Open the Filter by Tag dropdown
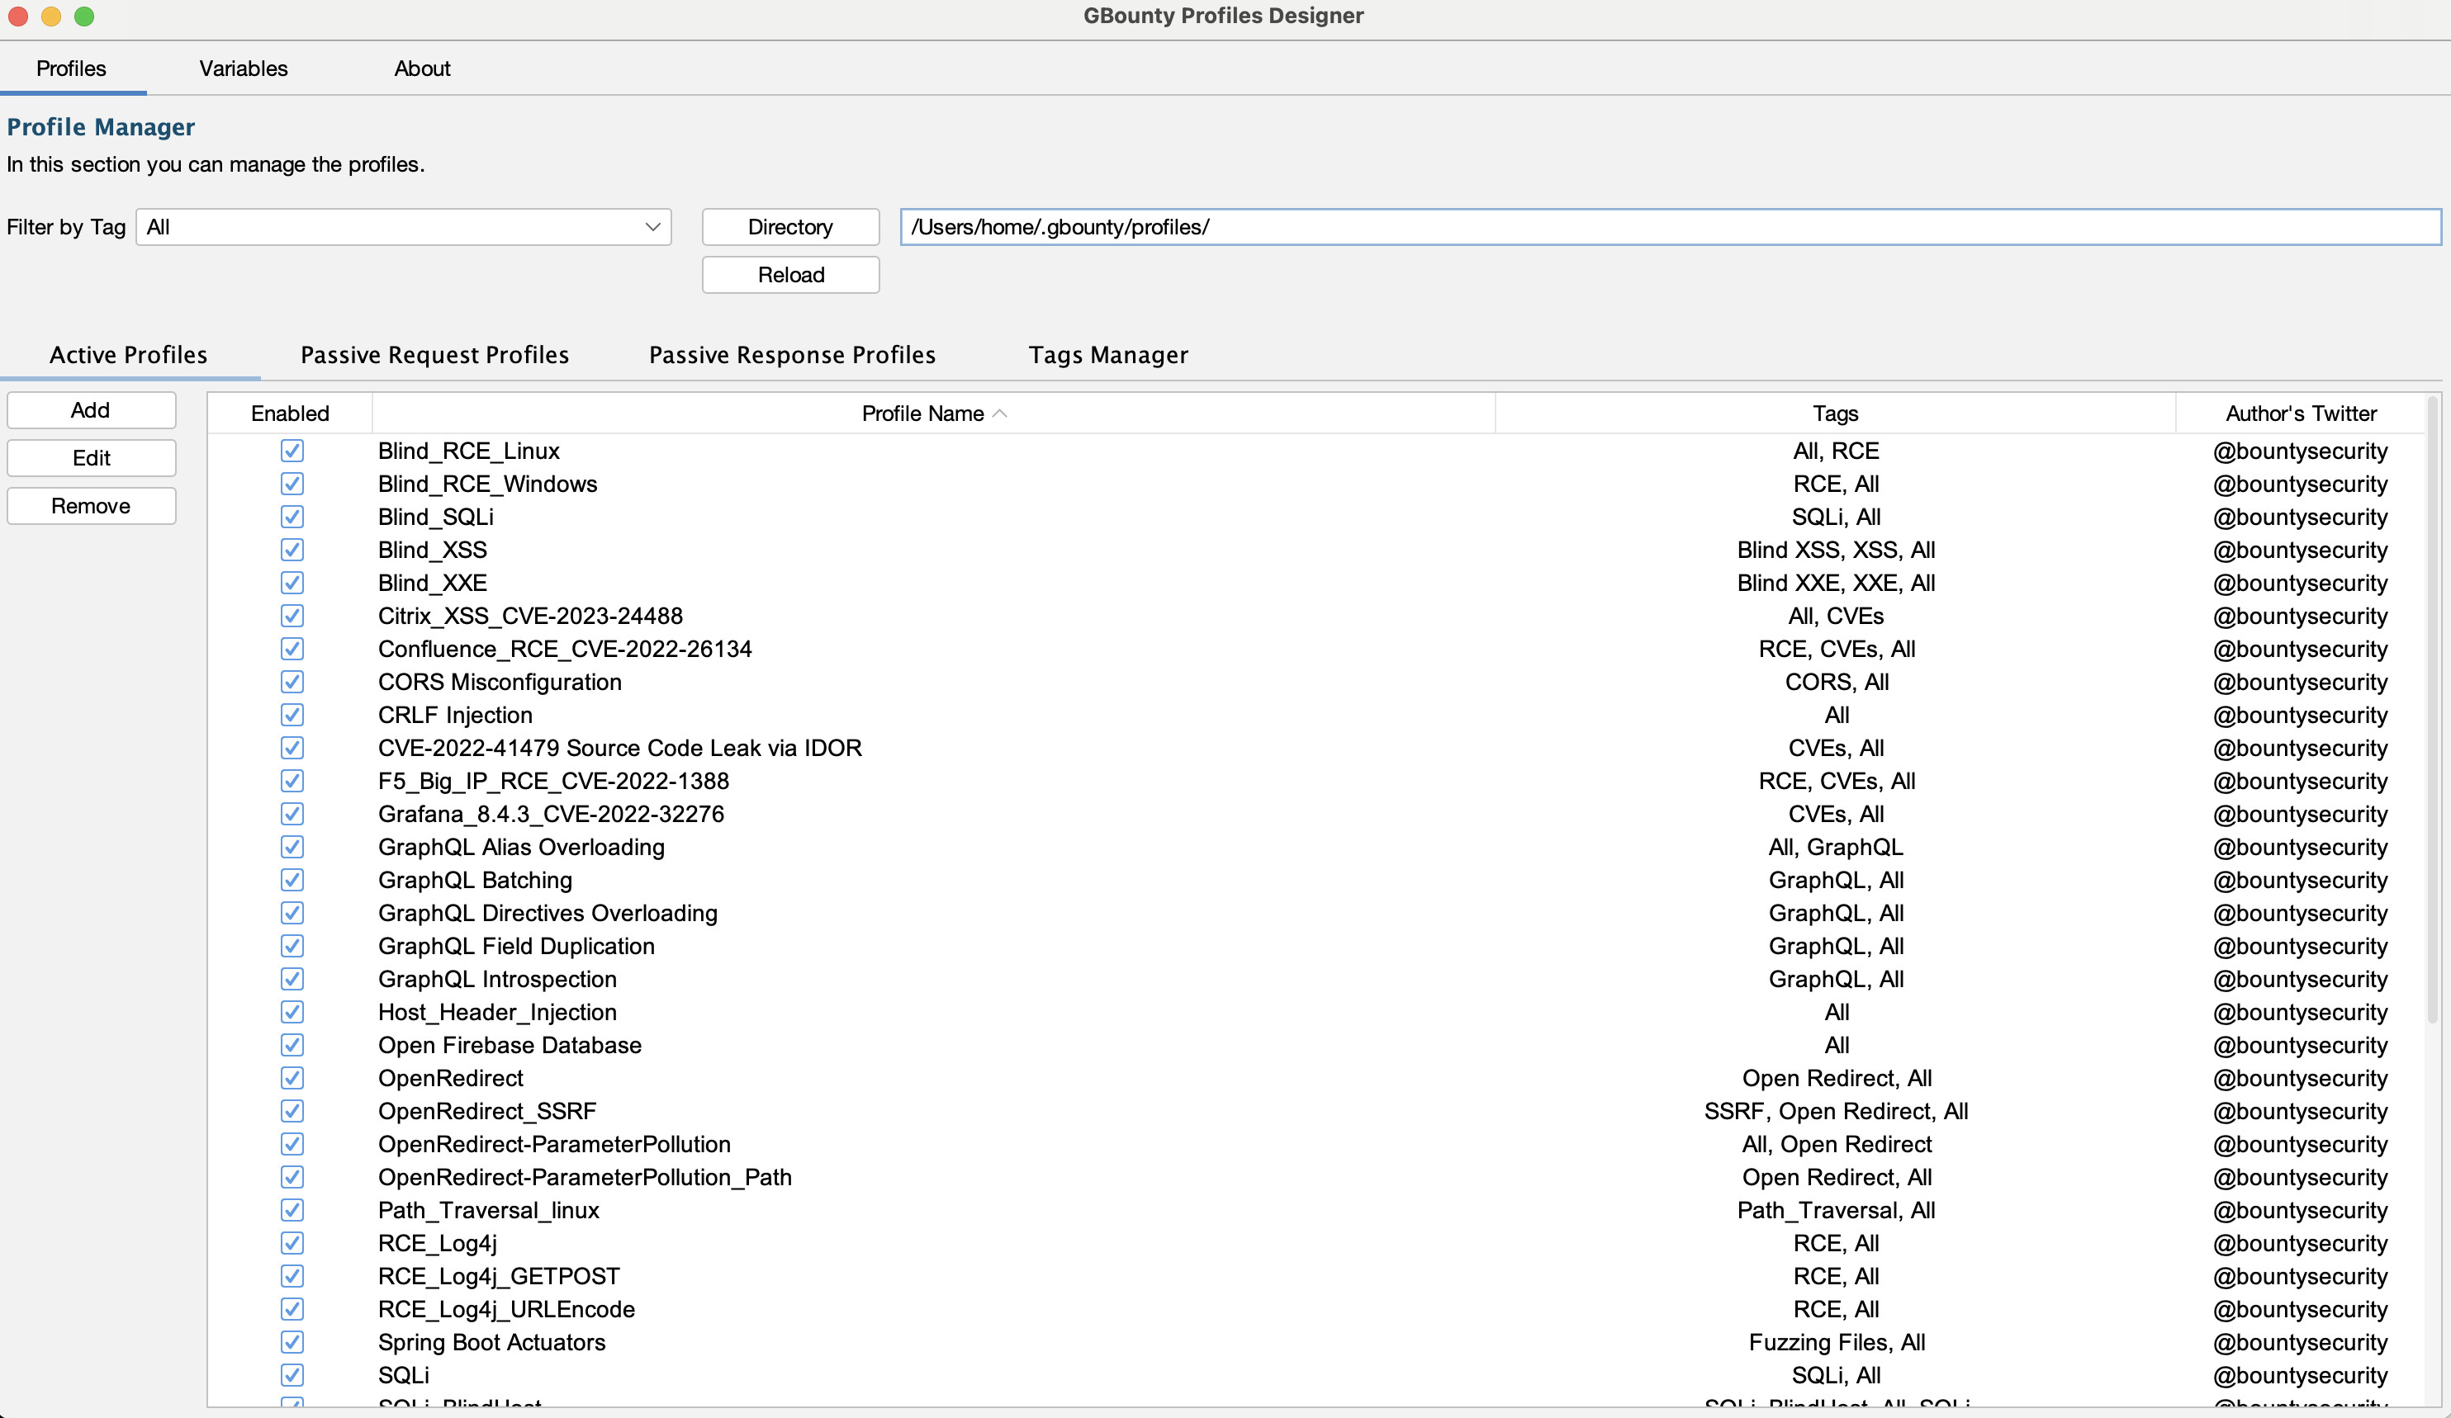The height and width of the screenshot is (1418, 2451). coord(403,228)
